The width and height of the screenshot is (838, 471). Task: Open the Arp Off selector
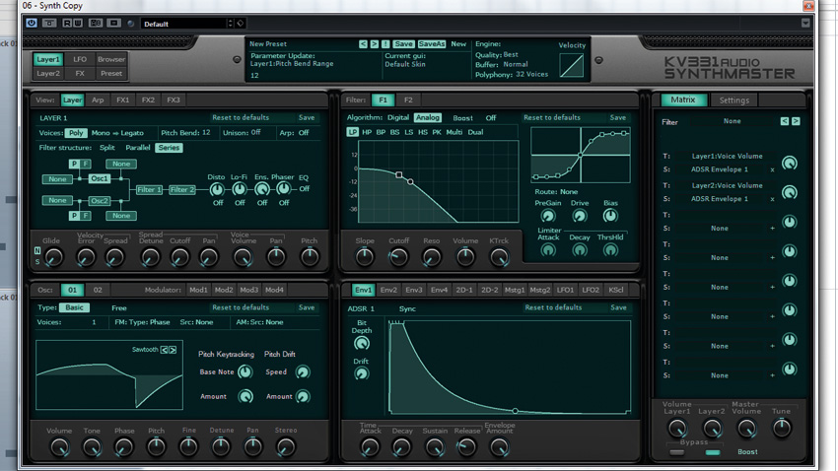pos(304,133)
